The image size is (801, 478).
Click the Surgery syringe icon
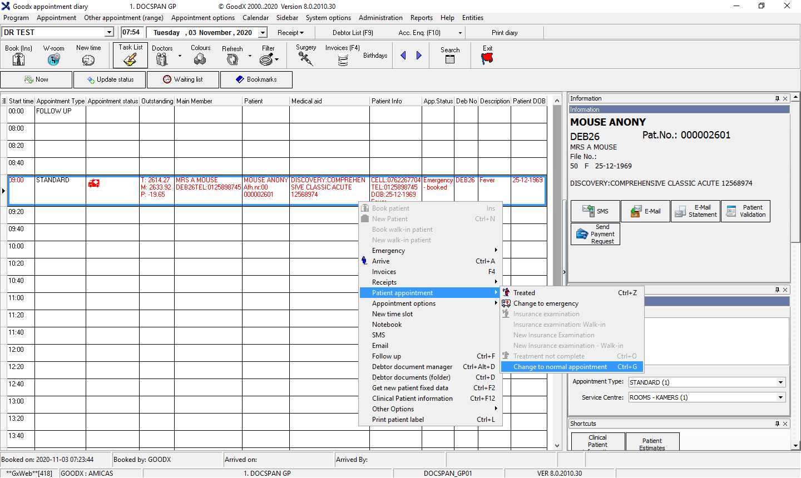coord(305,59)
